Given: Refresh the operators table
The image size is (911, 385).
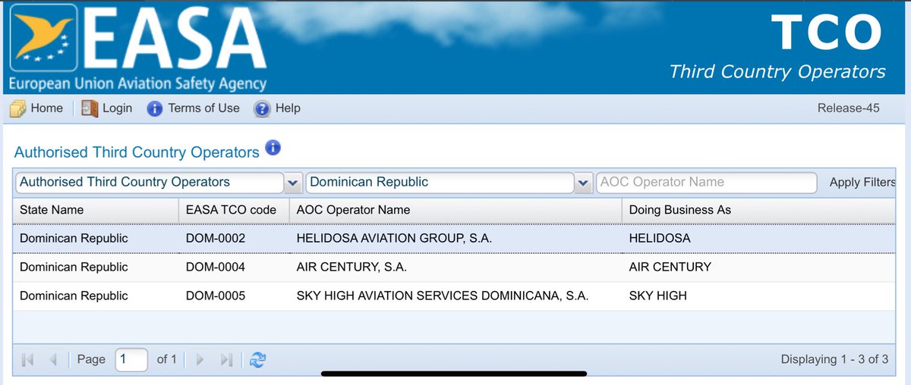Looking at the screenshot, I should pos(257,360).
